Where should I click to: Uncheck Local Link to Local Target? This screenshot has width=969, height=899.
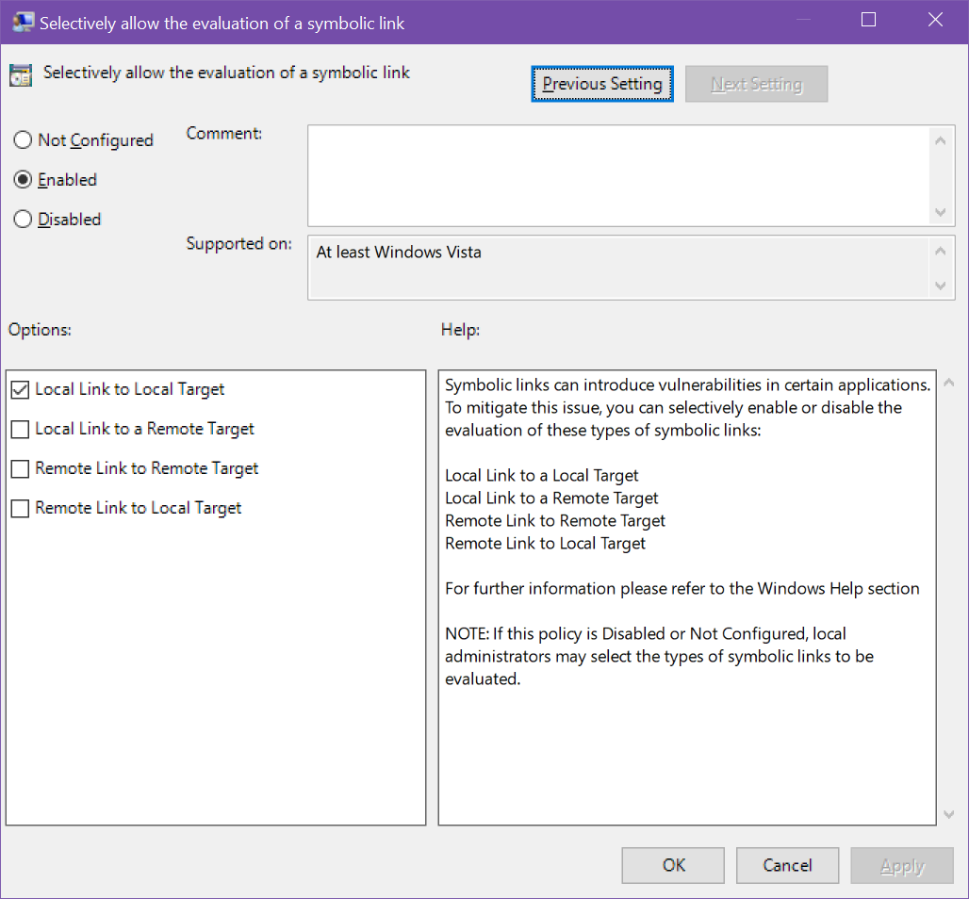point(20,388)
